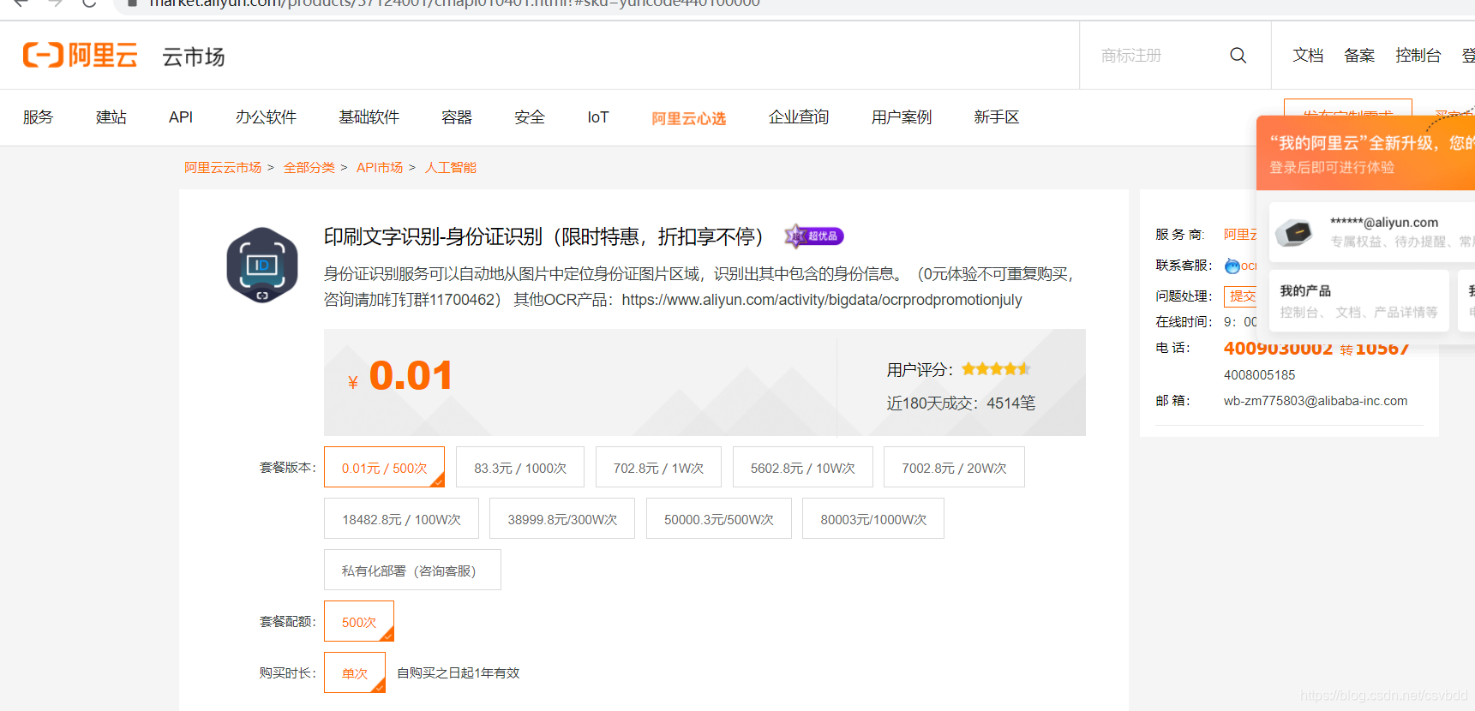Click the browser address bar URL
This screenshot has width=1475, height=711.
[x=455, y=3]
